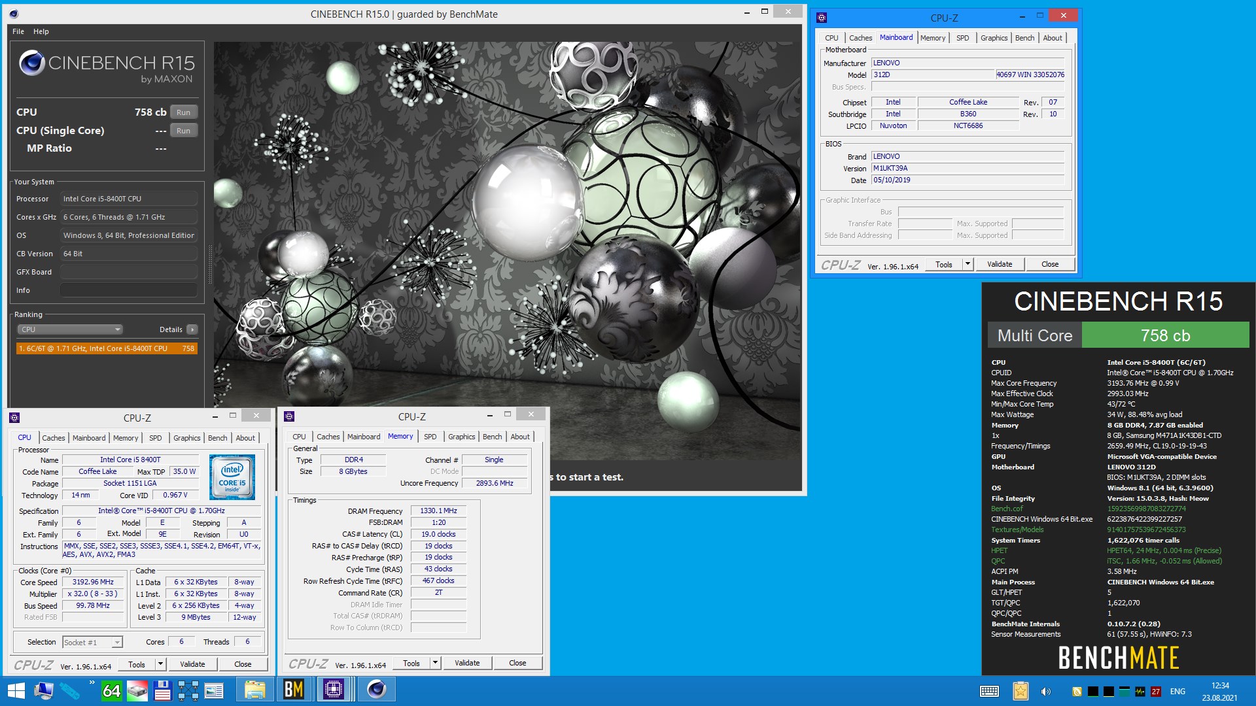Screen dimensions: 1256x706
Task: Open the picture document taskbar icon
Action: pyautogui.click(x=214, y=690)
